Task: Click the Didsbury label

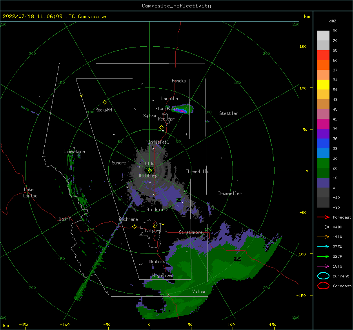Action: (148, 176)
